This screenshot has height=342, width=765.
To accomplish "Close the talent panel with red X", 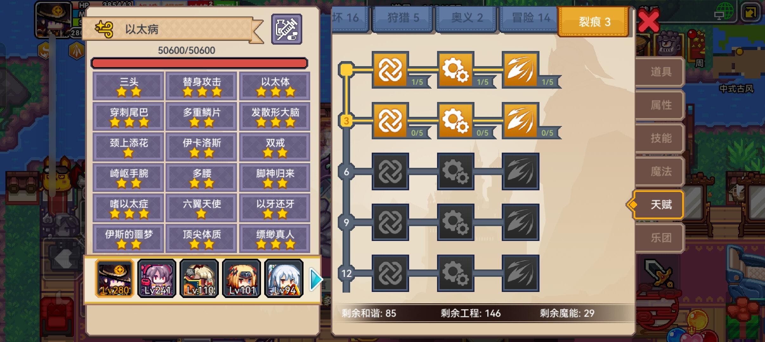I will tap(648, 21).
